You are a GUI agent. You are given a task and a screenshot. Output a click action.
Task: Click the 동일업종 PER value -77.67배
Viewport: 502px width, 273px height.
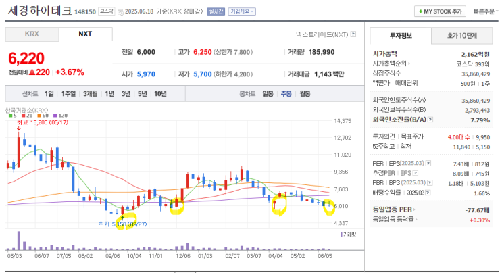click(478, 210)
